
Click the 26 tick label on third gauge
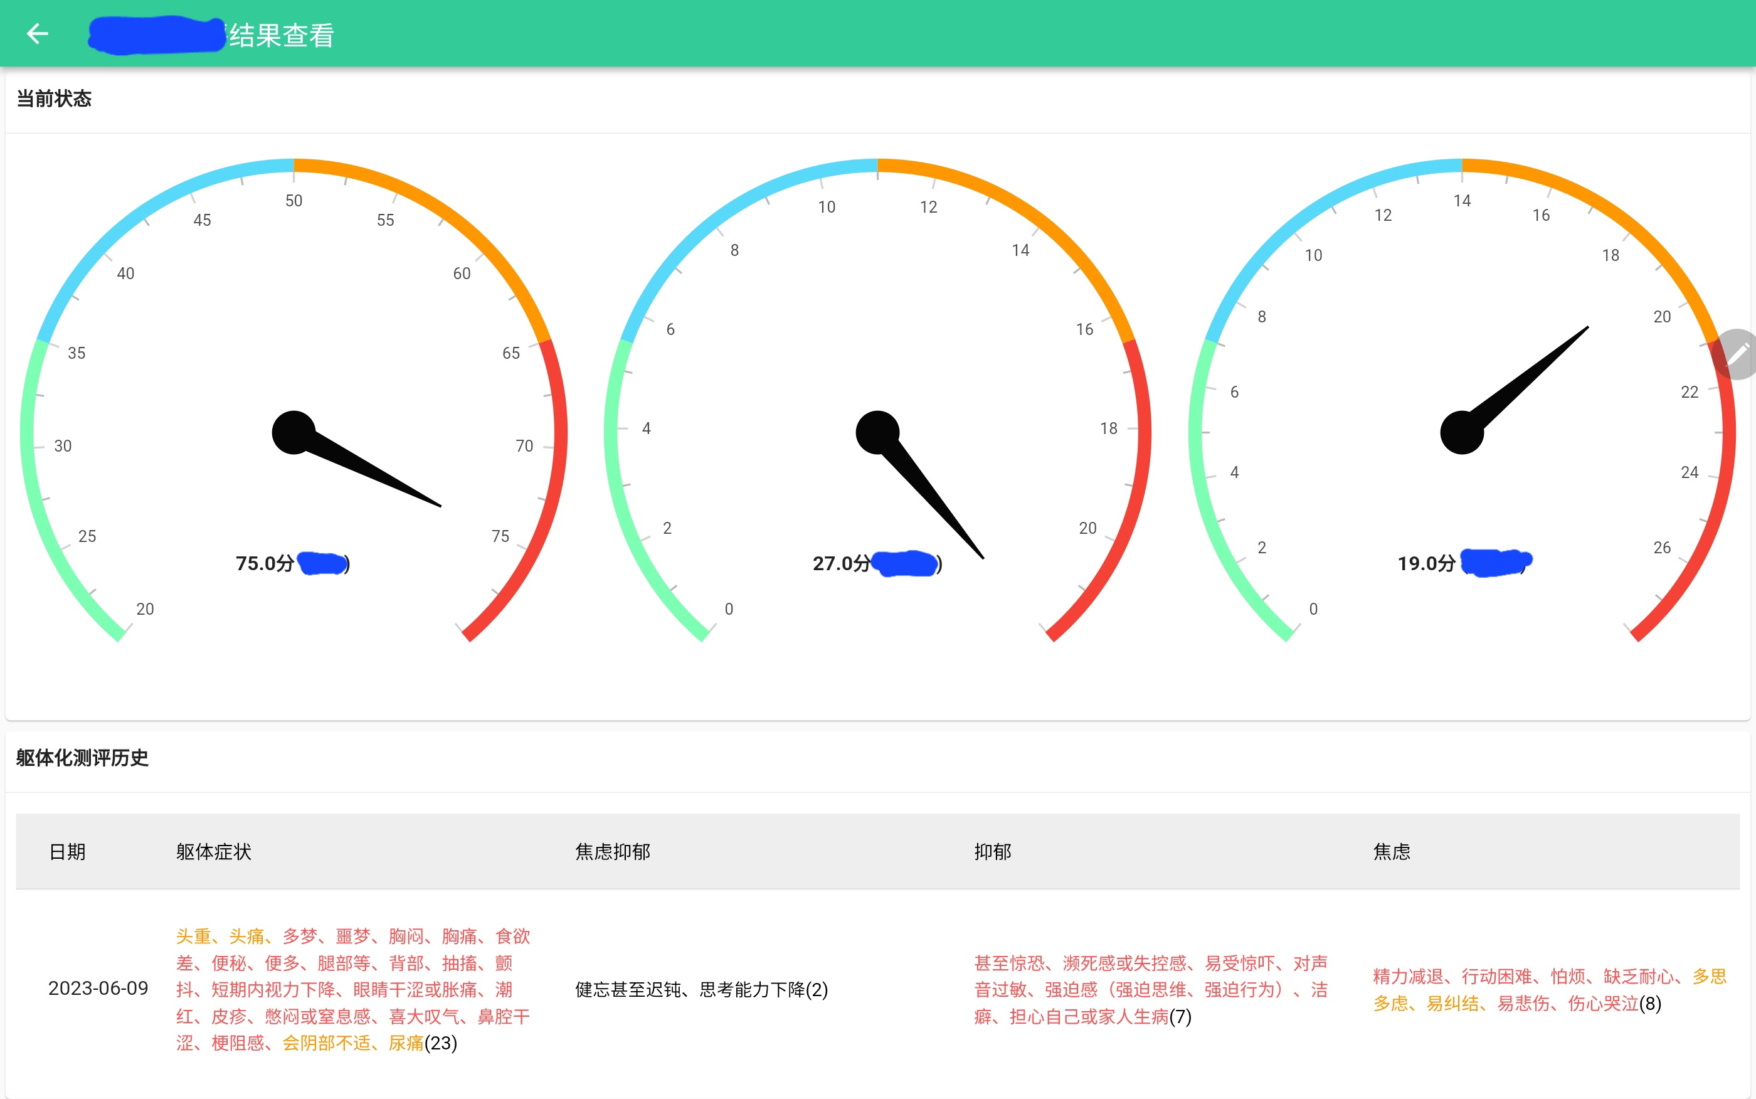point(1661,548)
